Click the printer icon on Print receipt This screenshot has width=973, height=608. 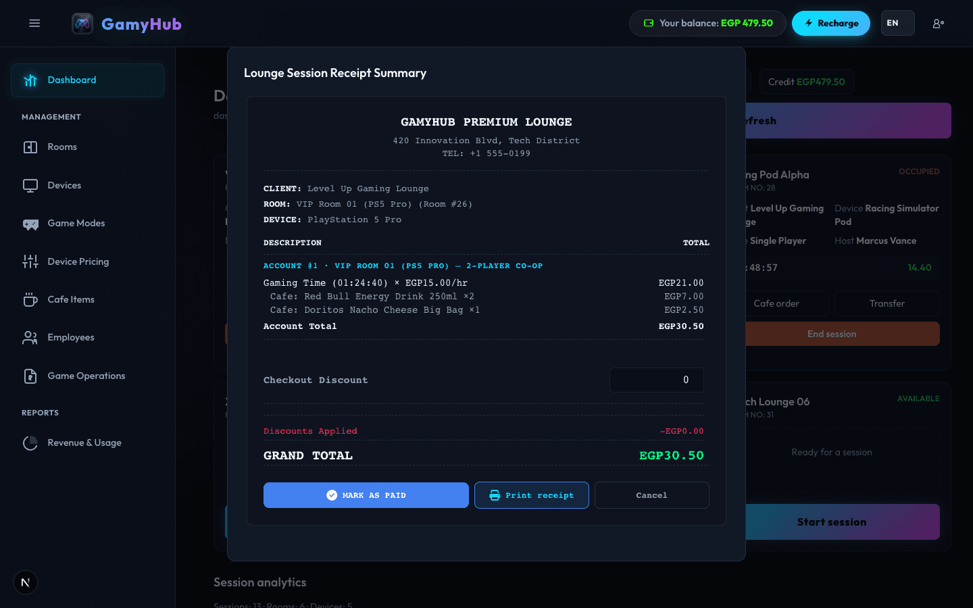pyautogui.click(x=495, y=495)
